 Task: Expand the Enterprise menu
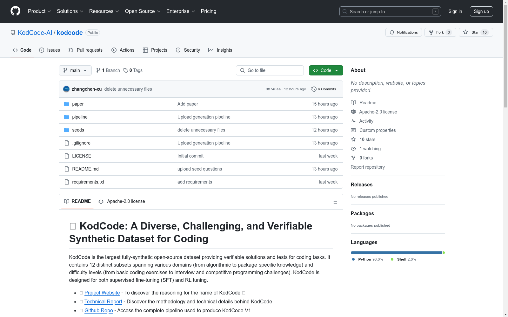[x=181, y=11]
